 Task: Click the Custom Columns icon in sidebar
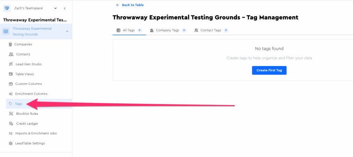(x=11, y=84)
